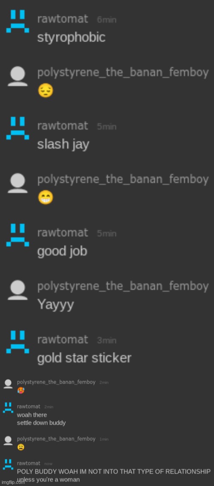This screenshot has height=486, width=214.
Task: Click rawtomat's avatar beside the 'POLY BUDDY' message
Action: click(8, 465)
